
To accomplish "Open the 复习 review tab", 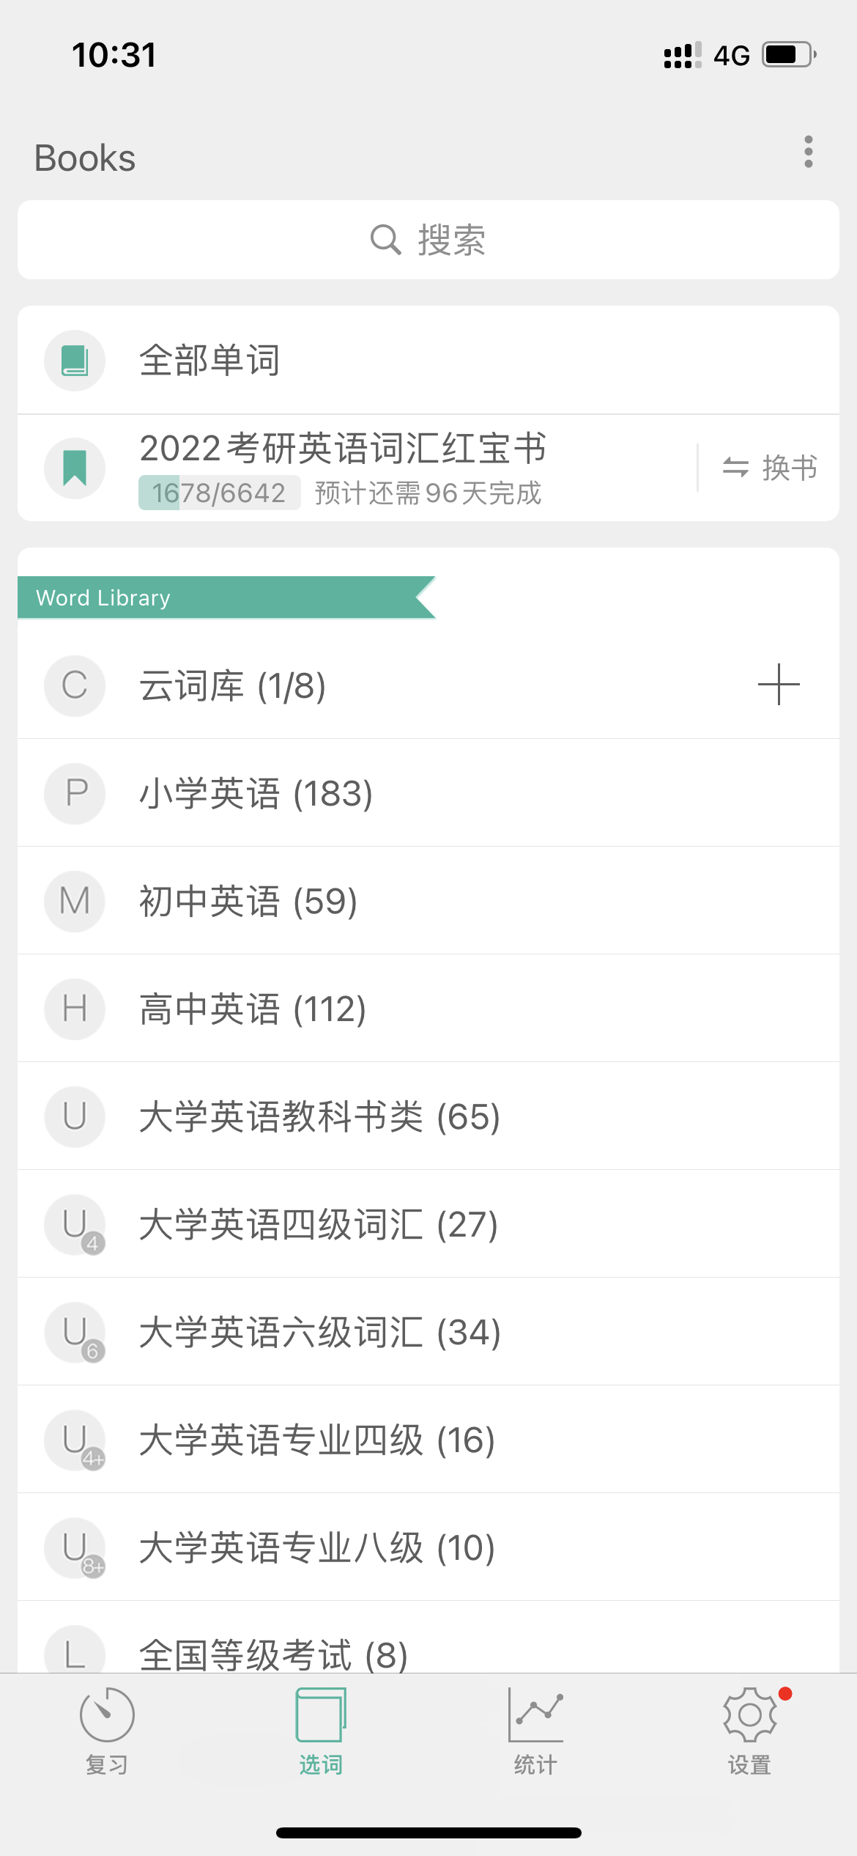I will tap(107, 1730).
